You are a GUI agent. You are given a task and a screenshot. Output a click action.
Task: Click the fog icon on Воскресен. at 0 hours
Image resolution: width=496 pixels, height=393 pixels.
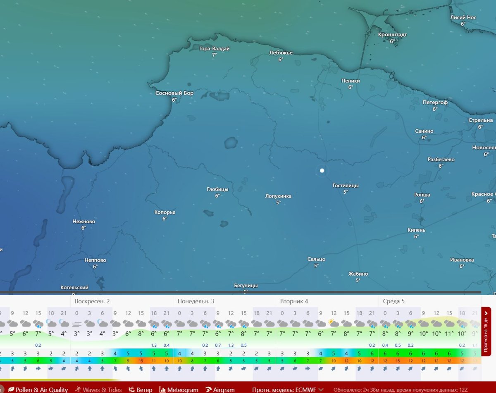click(77, 323)
